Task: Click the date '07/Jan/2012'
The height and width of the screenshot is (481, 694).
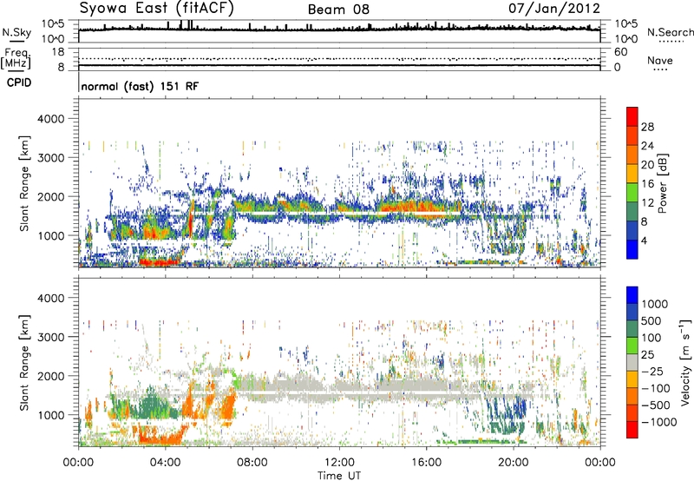Action: point(554,9)
